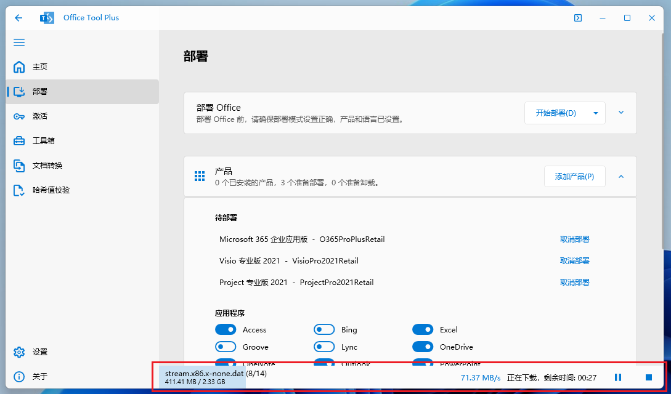The width and height of the screenshot is (671, 394).
Task: Expand the 部署 Office section chevron
Action: click(621, 113)
